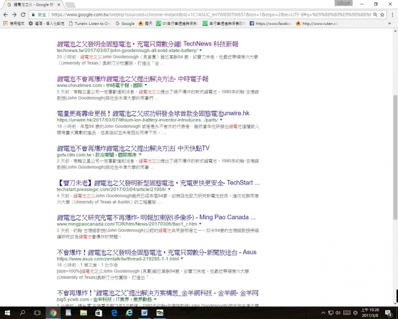
Task: Expand the dropdown arrow next to gotv.ctitv.com.tw URL
Action: tap(140, 155)
